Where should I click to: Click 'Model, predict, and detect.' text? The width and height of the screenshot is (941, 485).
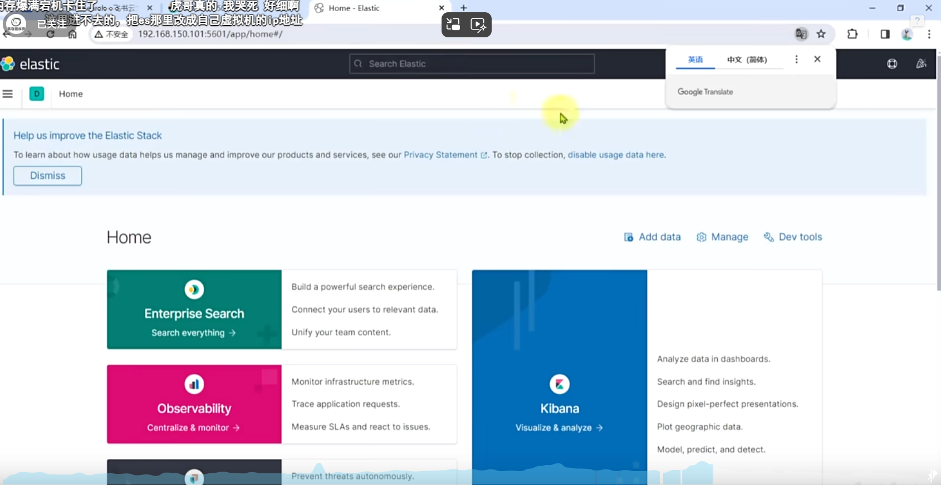click(711, 449)
